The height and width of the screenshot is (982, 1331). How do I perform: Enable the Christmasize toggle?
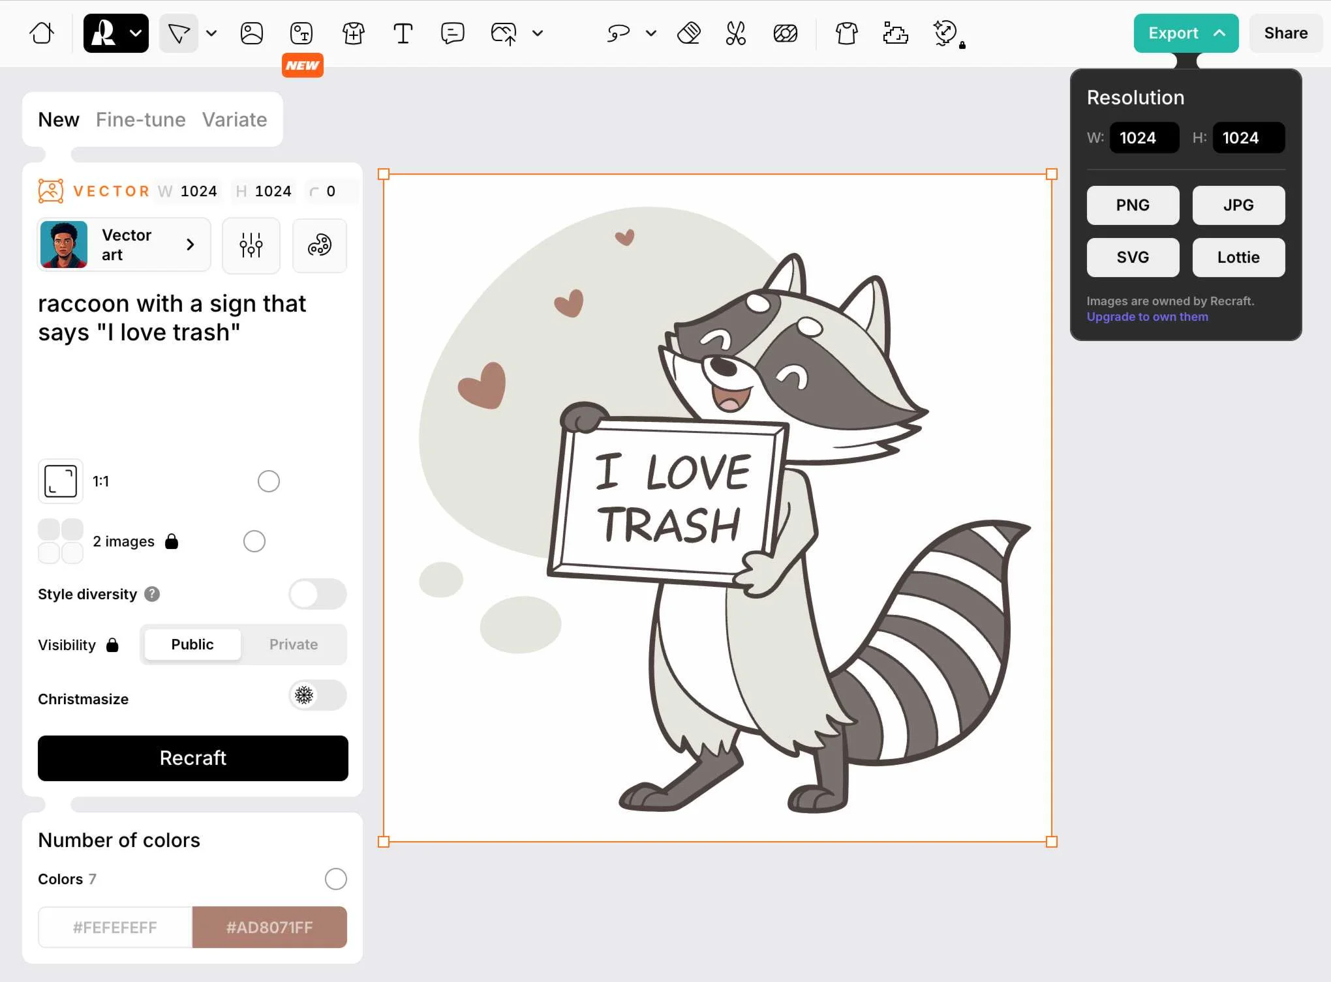[318, 695]
